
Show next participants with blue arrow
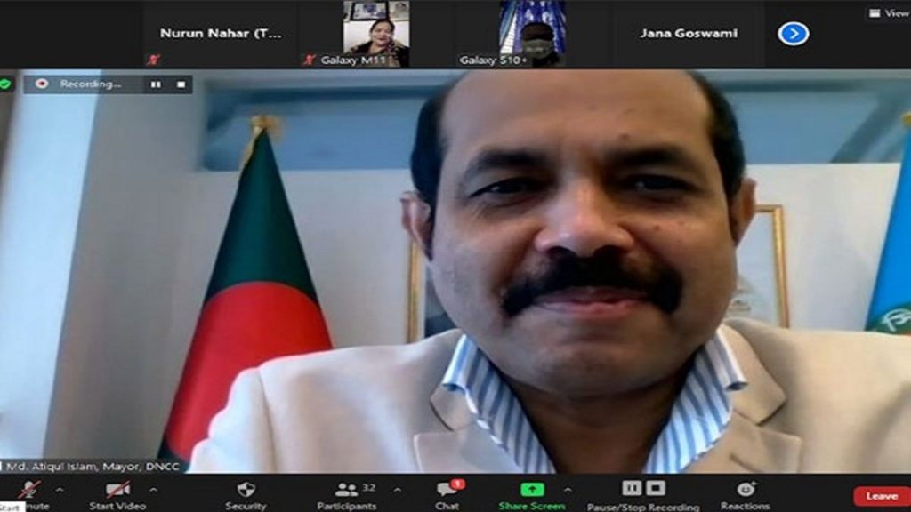pyautogui.click(x=794, y=34)
